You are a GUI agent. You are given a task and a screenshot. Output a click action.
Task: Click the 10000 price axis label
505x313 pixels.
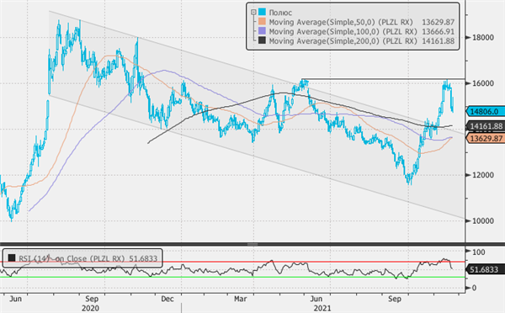(483, 221)
